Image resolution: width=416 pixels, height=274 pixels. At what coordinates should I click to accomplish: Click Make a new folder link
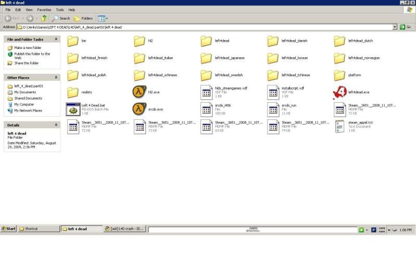click(28, 48)
